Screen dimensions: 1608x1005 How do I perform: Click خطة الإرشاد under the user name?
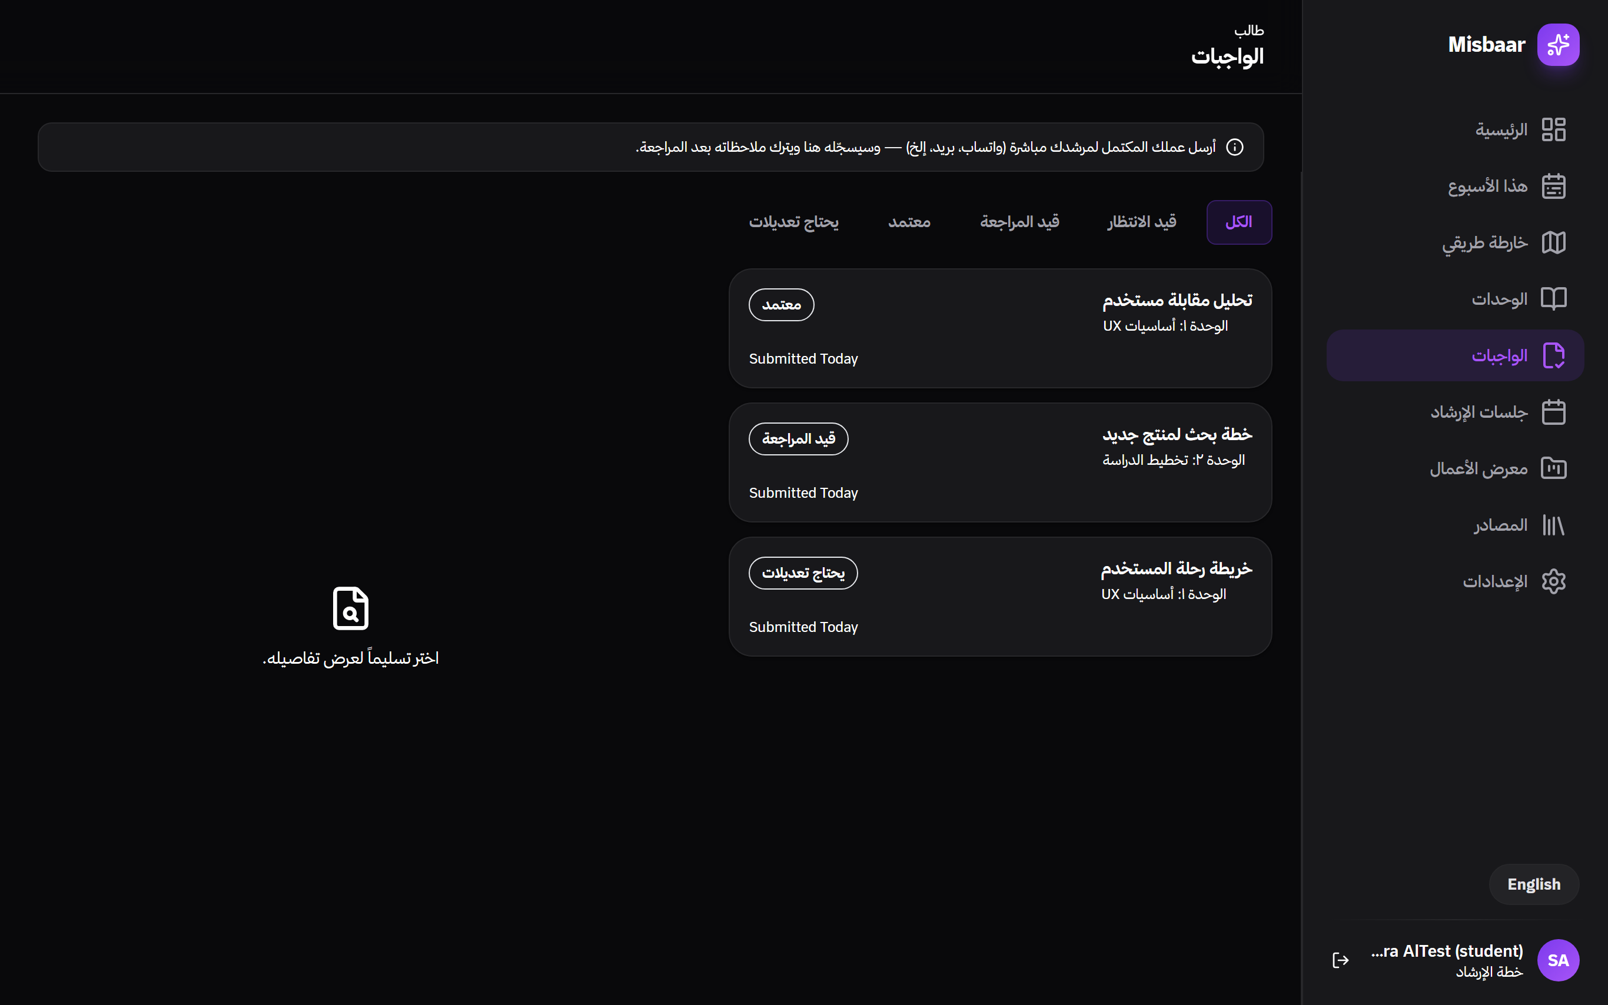pos(1489,972)
